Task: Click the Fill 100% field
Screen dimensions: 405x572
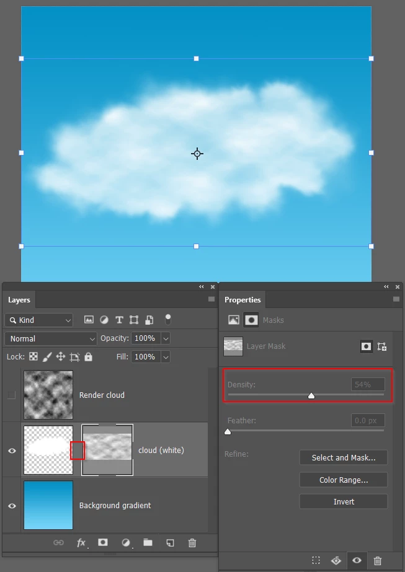Action: pos(145,357)
